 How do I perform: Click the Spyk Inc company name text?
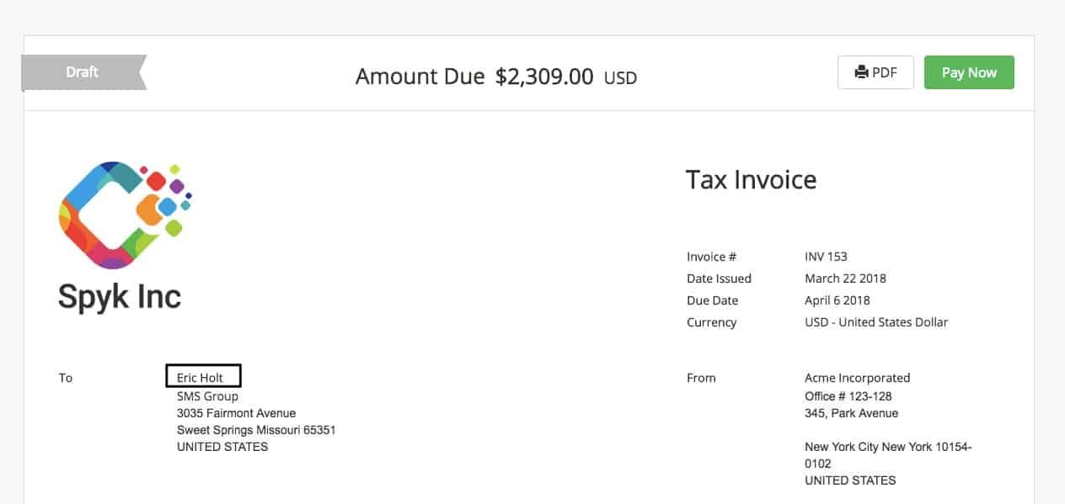tap(120, 296)
